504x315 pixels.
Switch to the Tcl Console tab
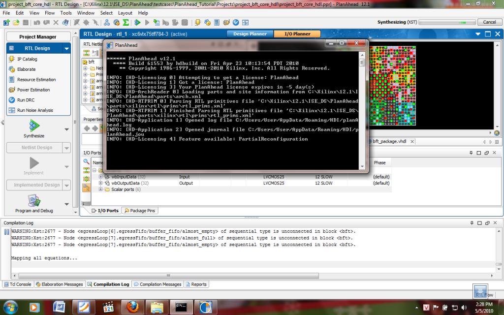[x=18, y=284]
